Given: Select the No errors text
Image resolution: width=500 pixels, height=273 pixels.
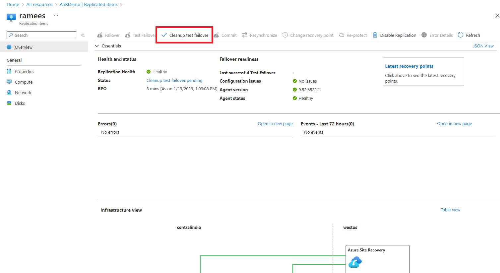Looking at the screenshot, I should 110,132.
